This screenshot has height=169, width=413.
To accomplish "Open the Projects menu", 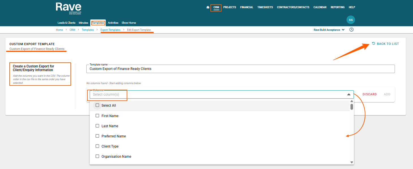I will point(230,7).
